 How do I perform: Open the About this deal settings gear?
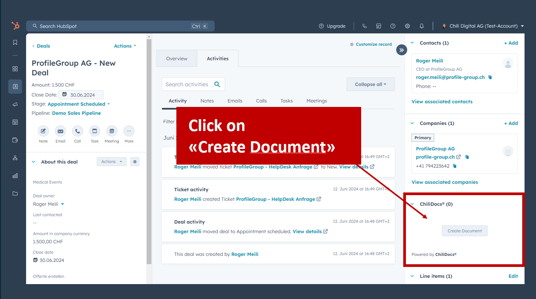coord(135,162)
